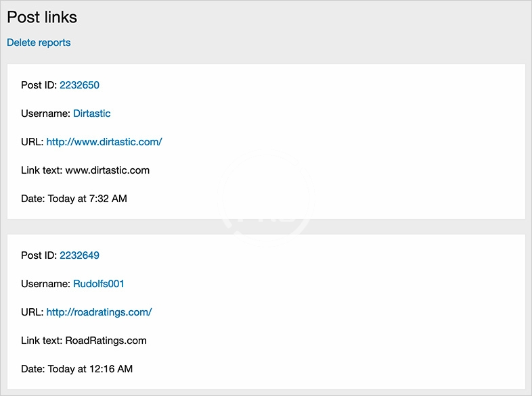This screenshot has width=532, height=396.
Task: Click the date Today at 7:32 AM
Action: [x=87, y=199]
